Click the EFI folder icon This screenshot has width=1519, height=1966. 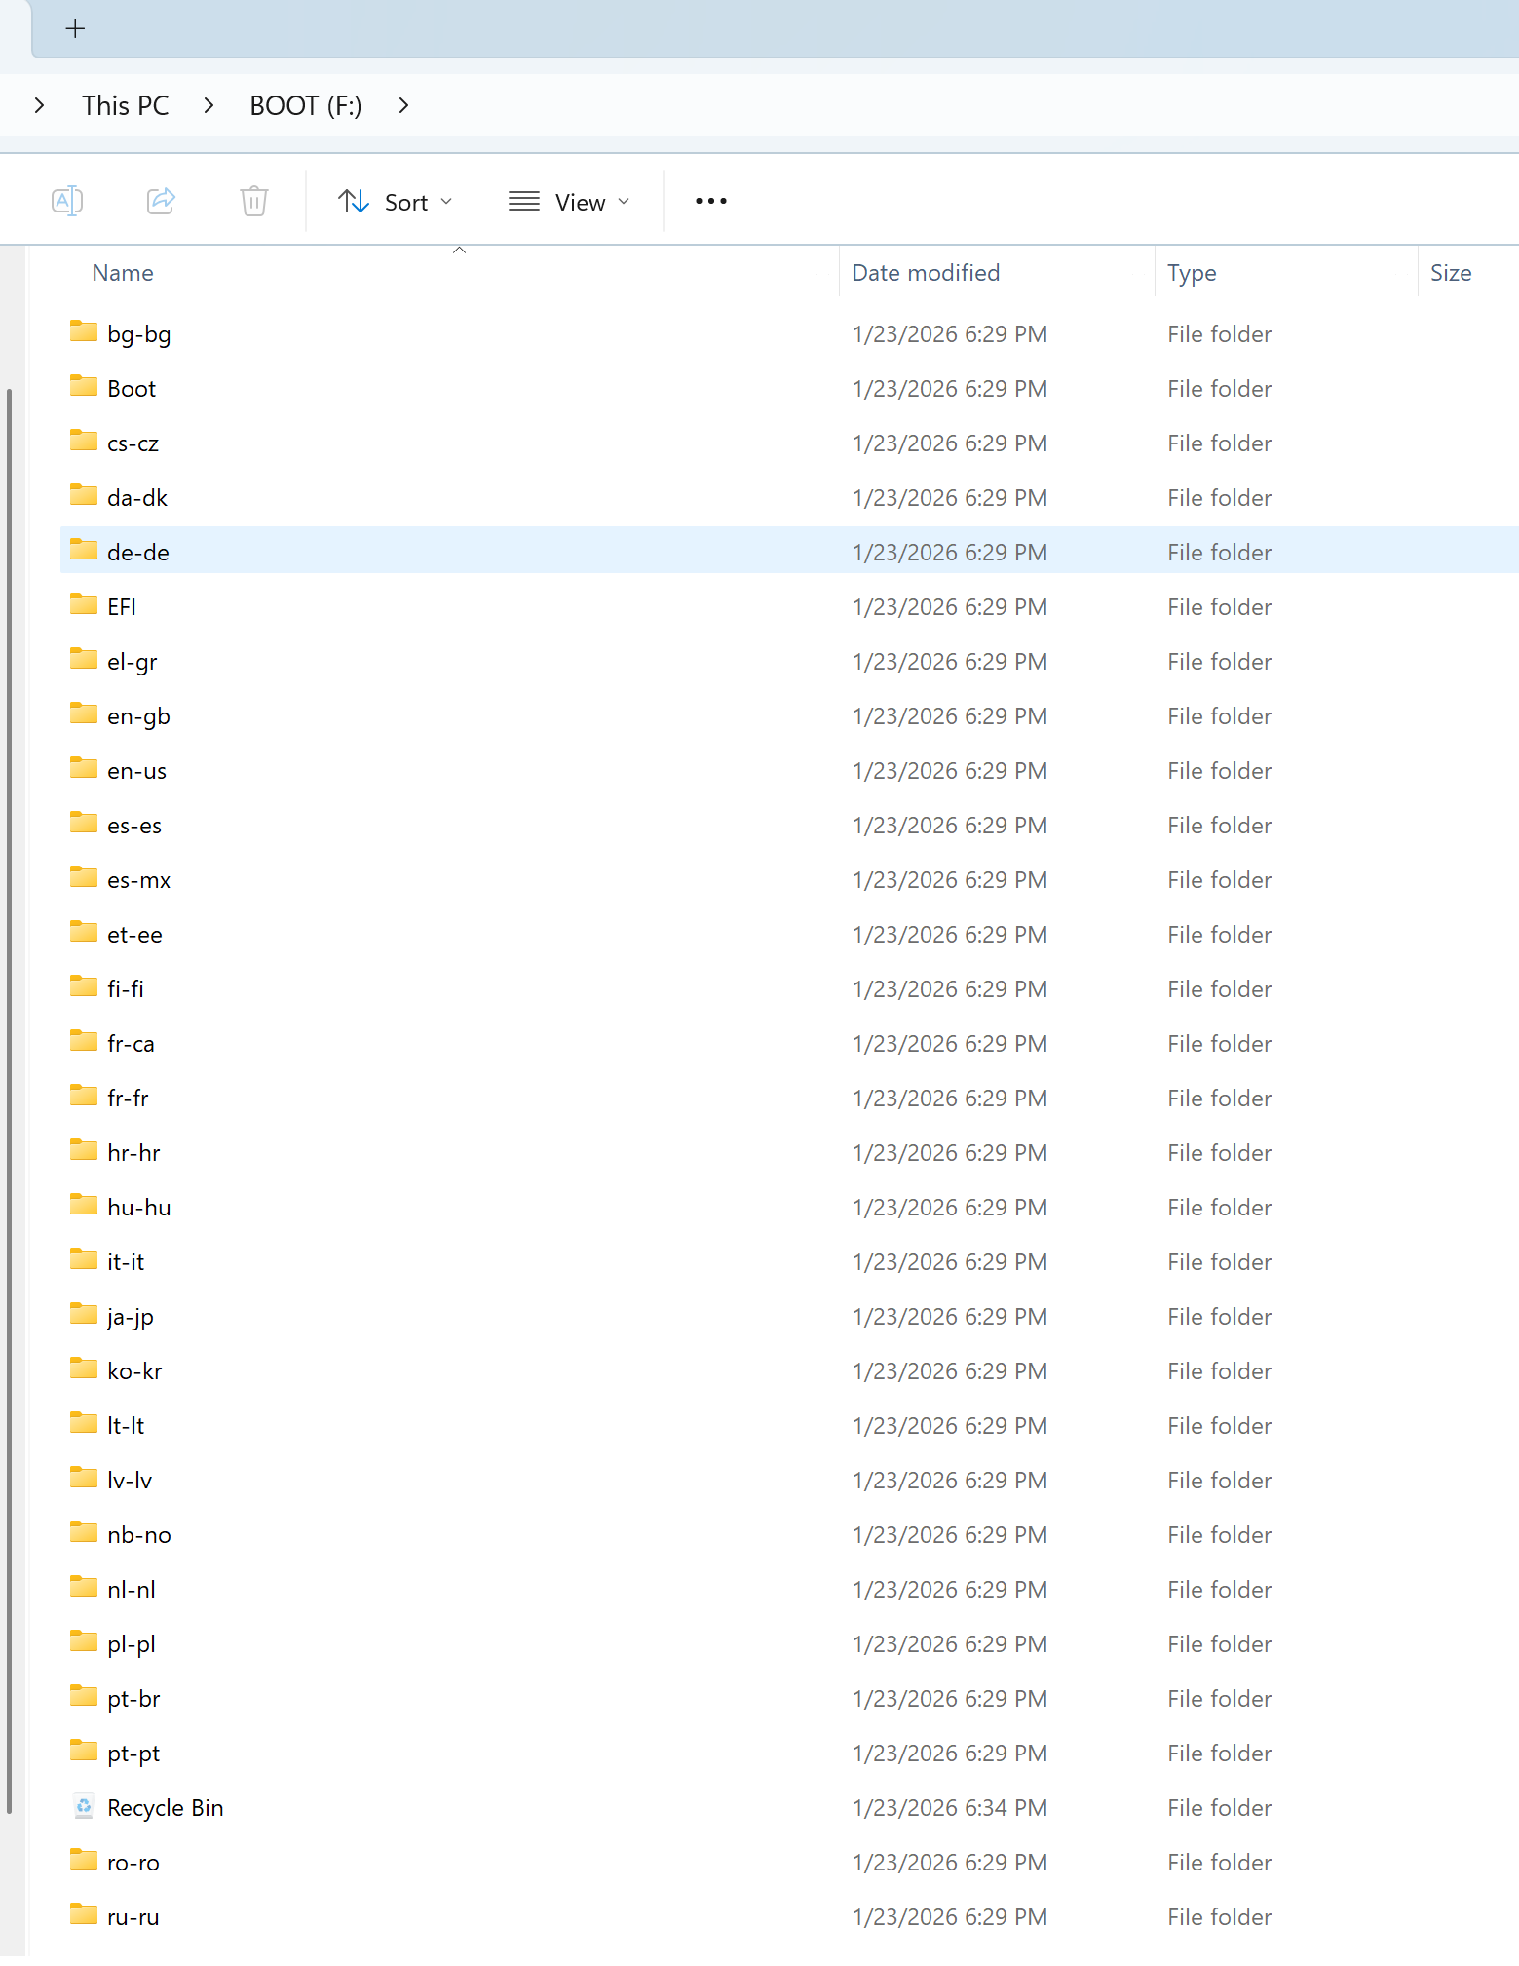point(84,605)
